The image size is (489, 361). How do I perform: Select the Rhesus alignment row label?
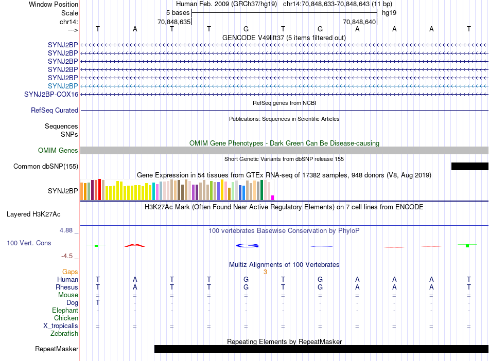click(67, 287)
